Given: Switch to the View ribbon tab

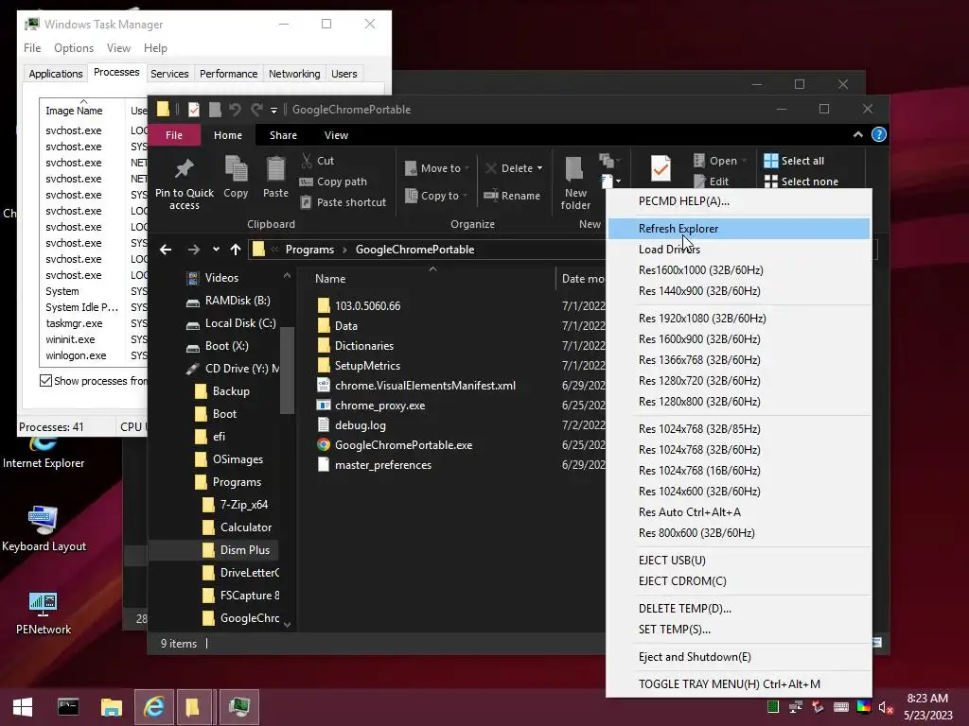Looking at the screenshot, I should (x=336, y=135).
